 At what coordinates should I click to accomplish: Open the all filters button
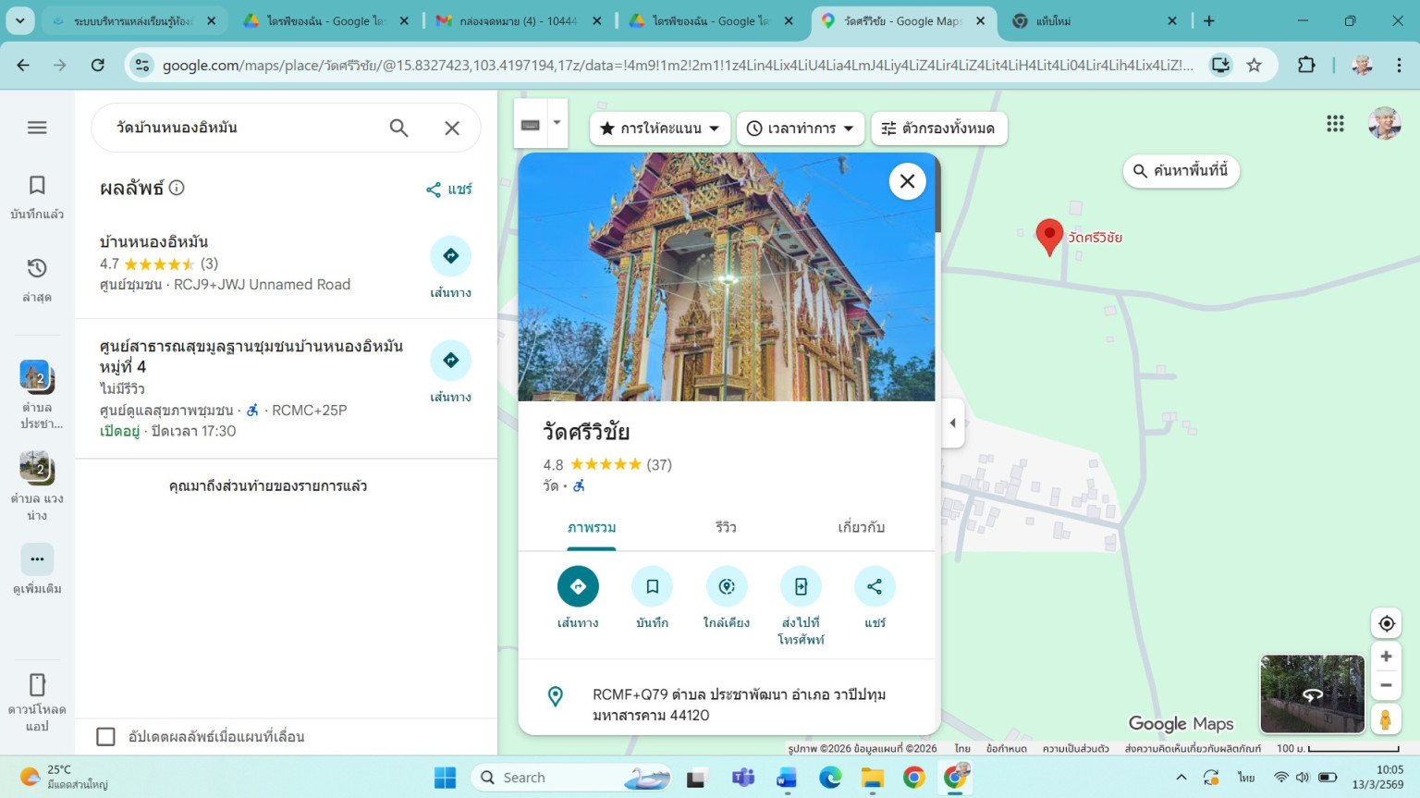point(938,129)
